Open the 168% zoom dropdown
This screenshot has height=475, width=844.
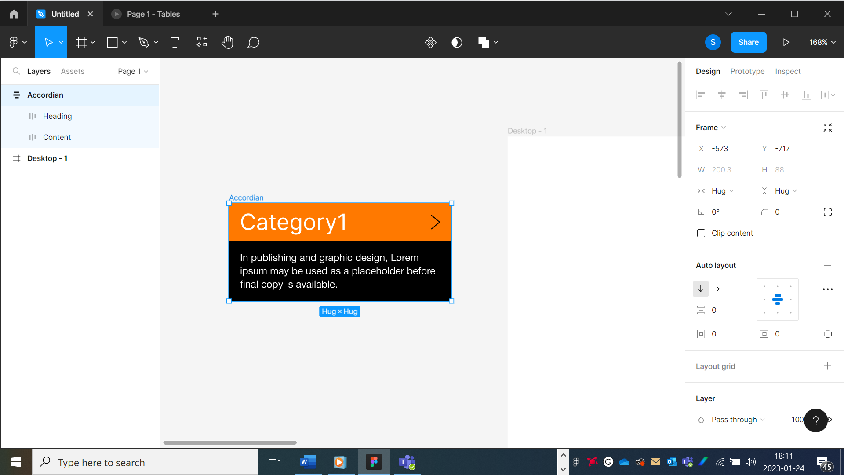(822, 42)
